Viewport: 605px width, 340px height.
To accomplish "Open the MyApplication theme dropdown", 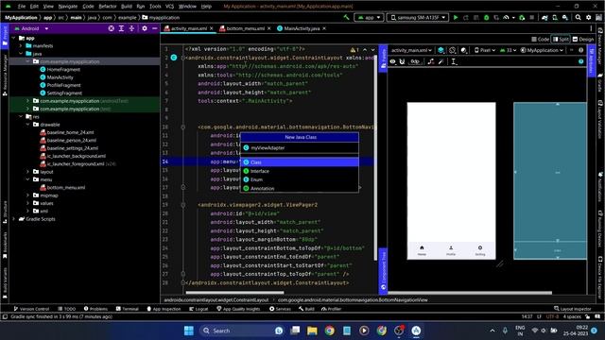I will (542, 50).
